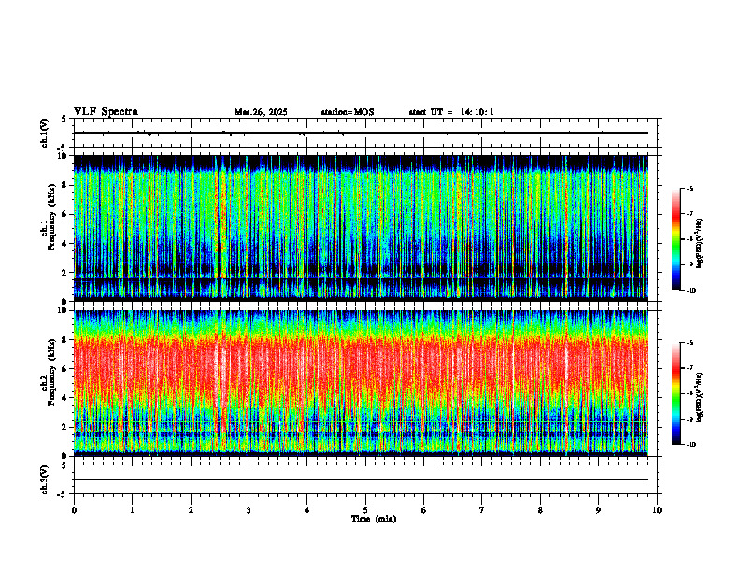The height and width of the screenshot is (572, 740).
Task: Click the "-10" label on the lower color bar
Action: coord(691,445)
